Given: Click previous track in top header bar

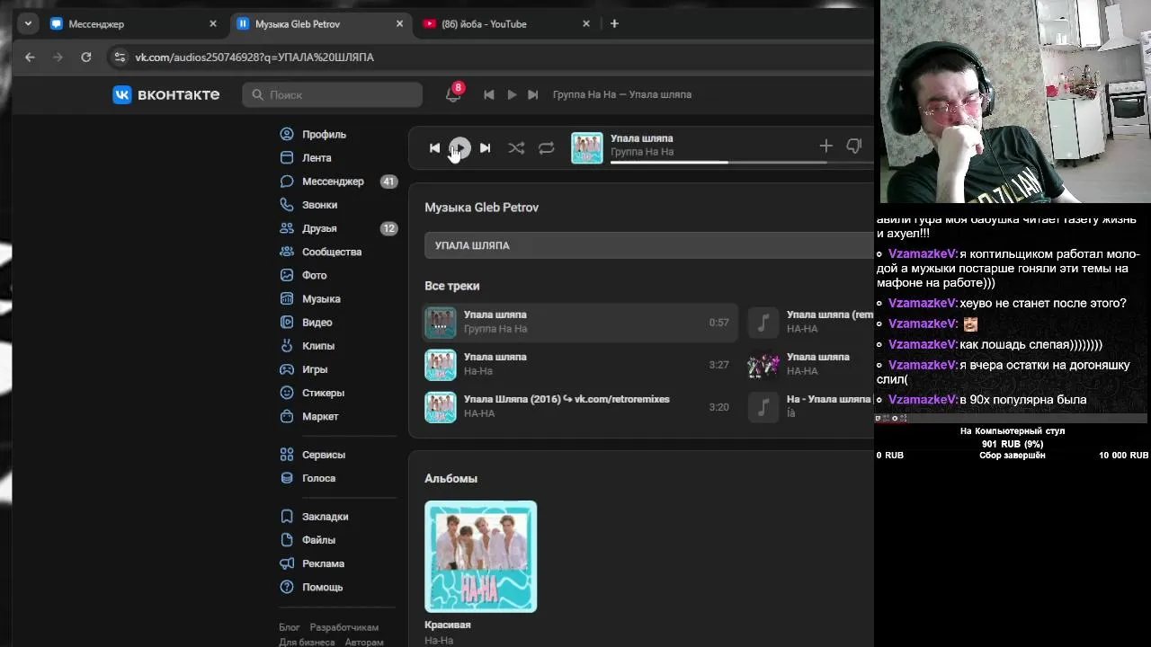Looking at the screenshot, I should tap(488, 94).
